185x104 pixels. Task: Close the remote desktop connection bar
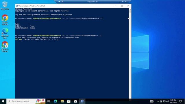point(126,2)
